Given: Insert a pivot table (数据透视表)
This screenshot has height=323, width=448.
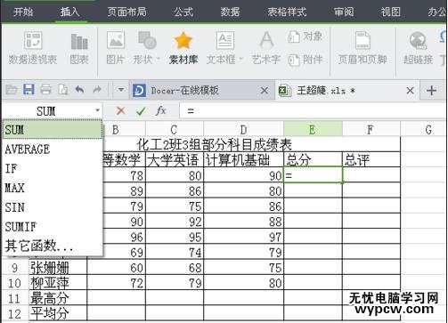Looking at the screenshot, I should (x=33, y=48).
